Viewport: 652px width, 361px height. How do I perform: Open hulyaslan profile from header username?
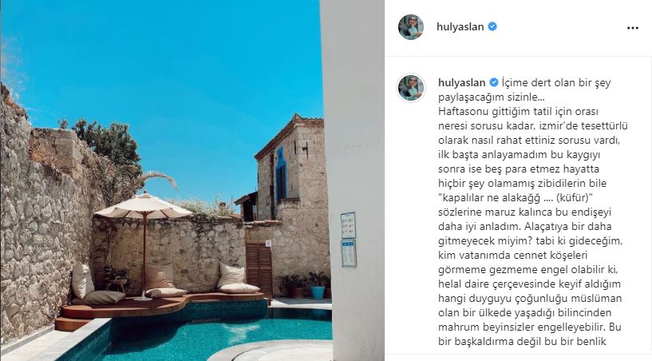460,26
